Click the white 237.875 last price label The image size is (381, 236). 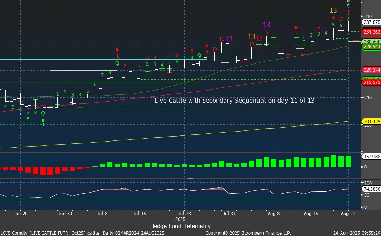click(x=371, y=22)
